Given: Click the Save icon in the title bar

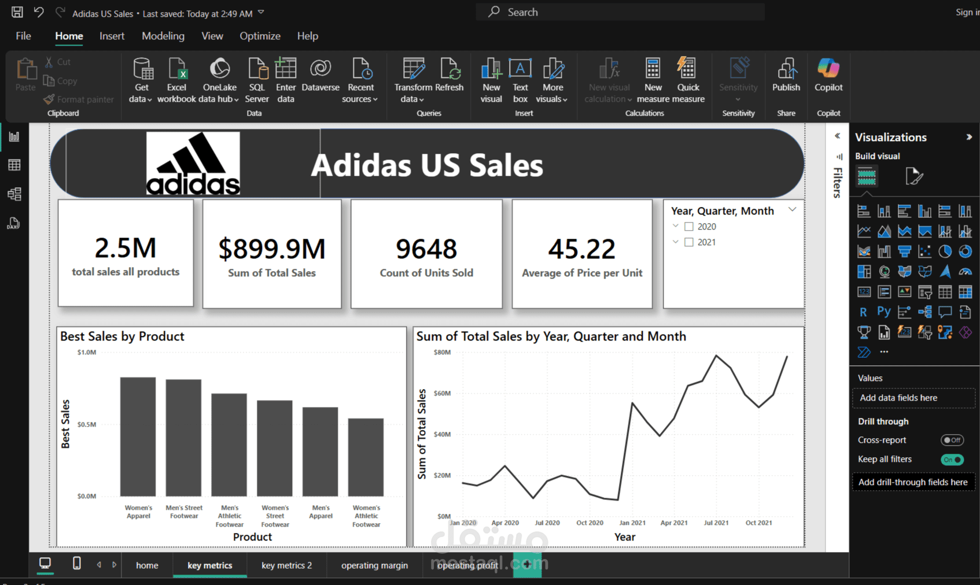Looking at the screenshot, I should click(17, 12).
